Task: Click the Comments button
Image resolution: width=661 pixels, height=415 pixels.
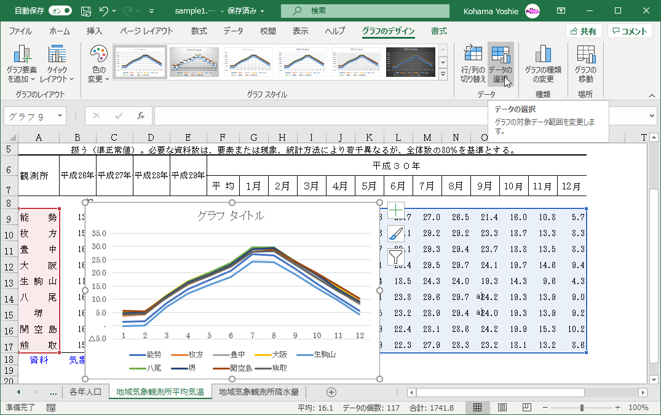Action: (630, 31)
